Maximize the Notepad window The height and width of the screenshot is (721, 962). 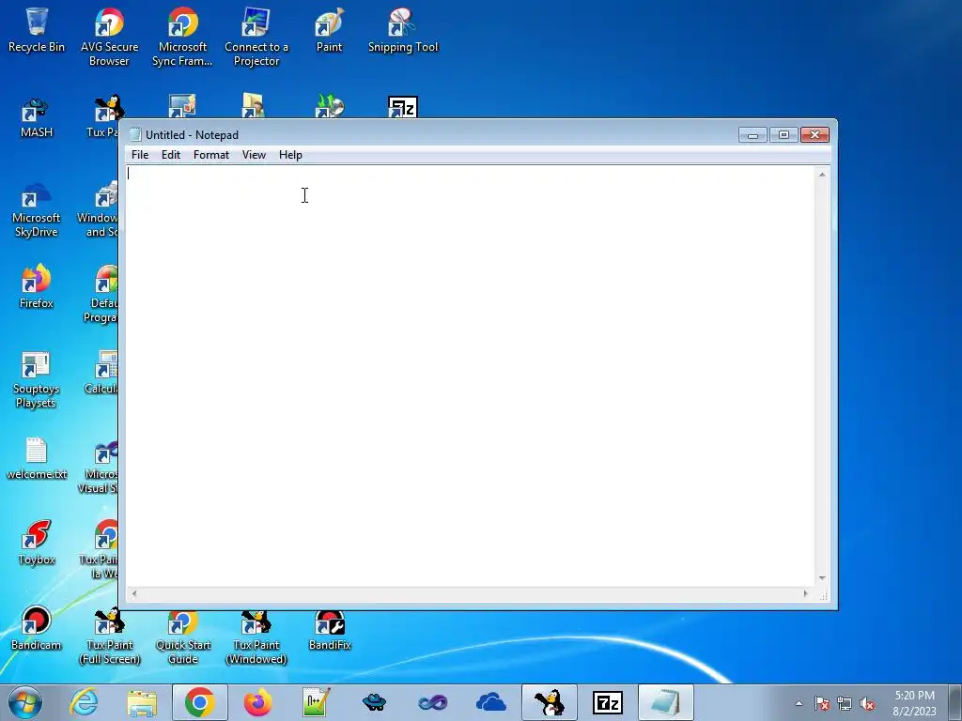point(784,135)
